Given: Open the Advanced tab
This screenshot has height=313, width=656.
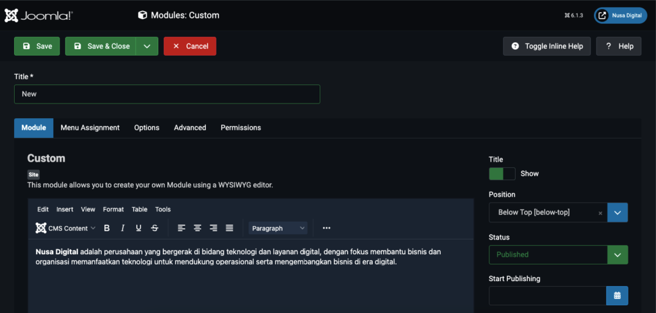Looking at the screenshot, I should [x=190, y=128].
